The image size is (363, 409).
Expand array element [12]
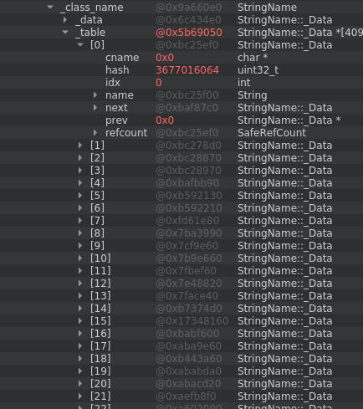click(80, 284)
